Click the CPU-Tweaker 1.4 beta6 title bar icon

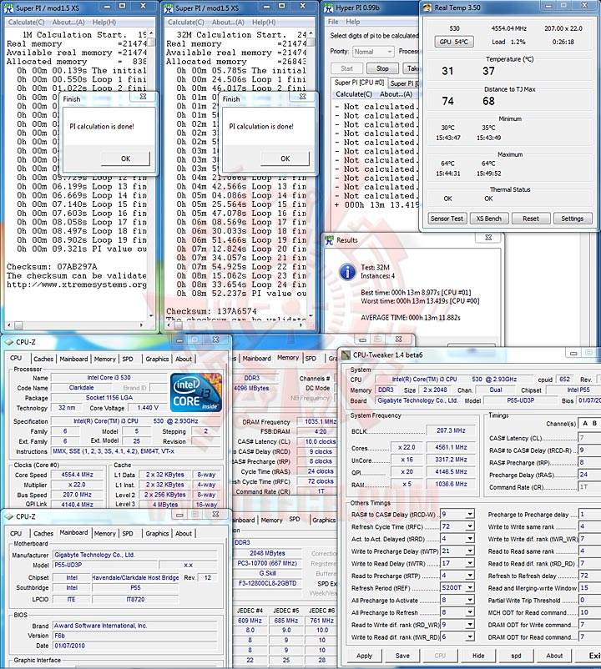coord(346,355)
